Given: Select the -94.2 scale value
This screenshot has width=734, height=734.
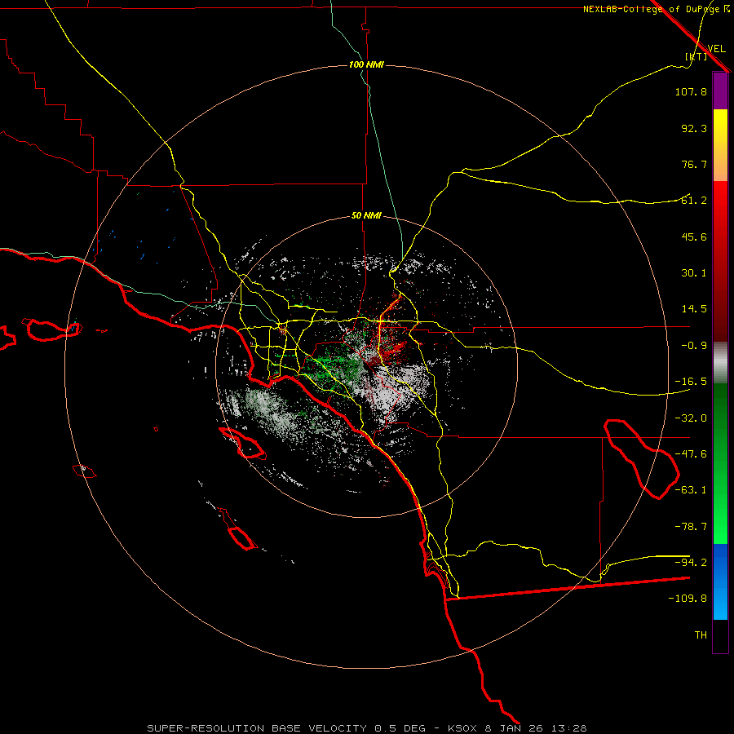Looking at the screenshot, I should pos(691,563).
